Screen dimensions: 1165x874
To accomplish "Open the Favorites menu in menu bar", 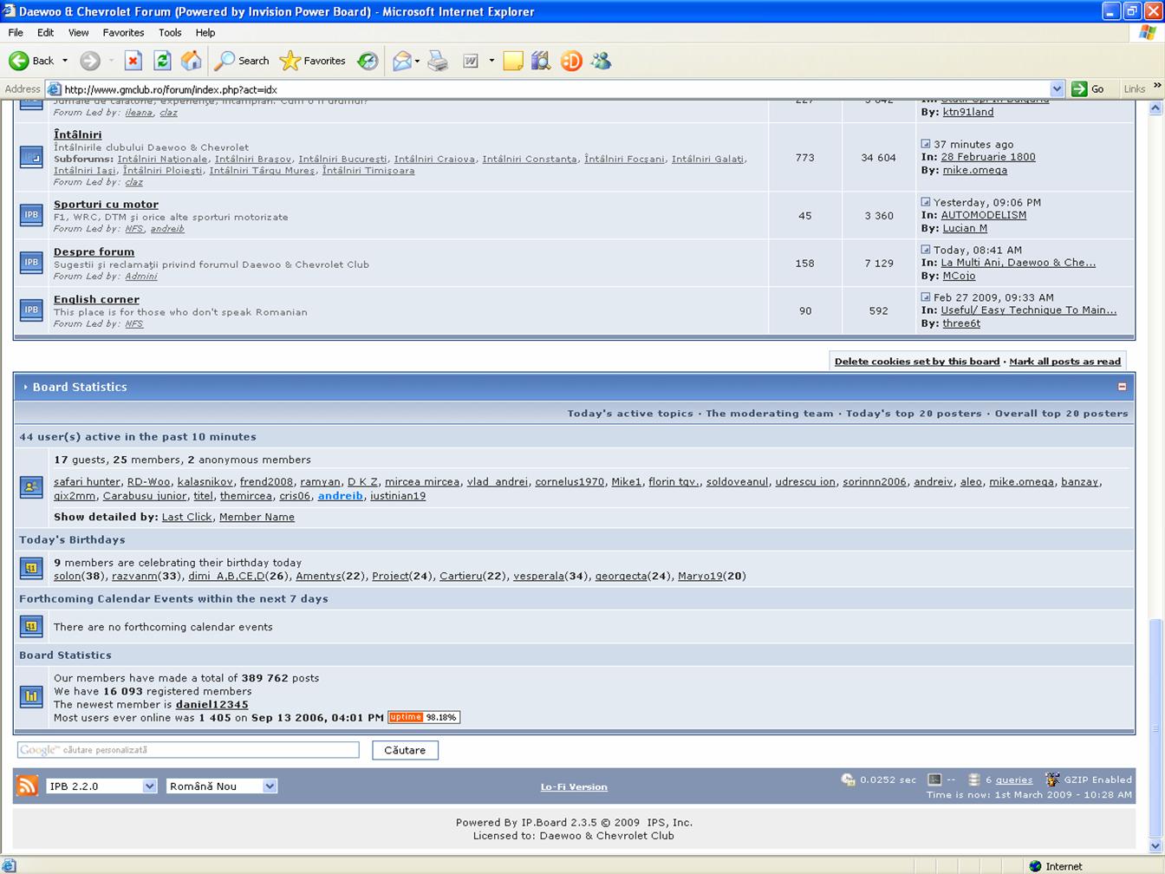I will pos(123,32).
